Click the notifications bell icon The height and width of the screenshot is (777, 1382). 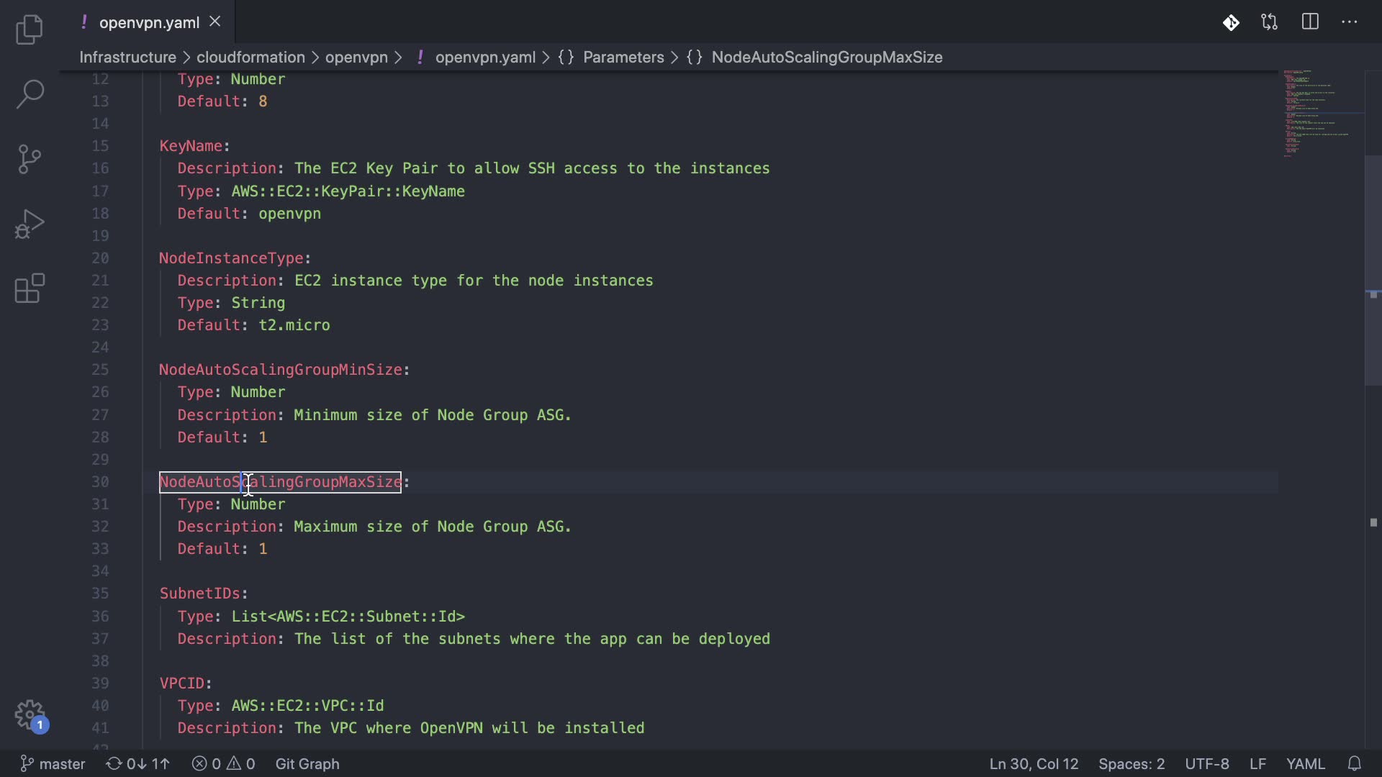coord(1354,763)
